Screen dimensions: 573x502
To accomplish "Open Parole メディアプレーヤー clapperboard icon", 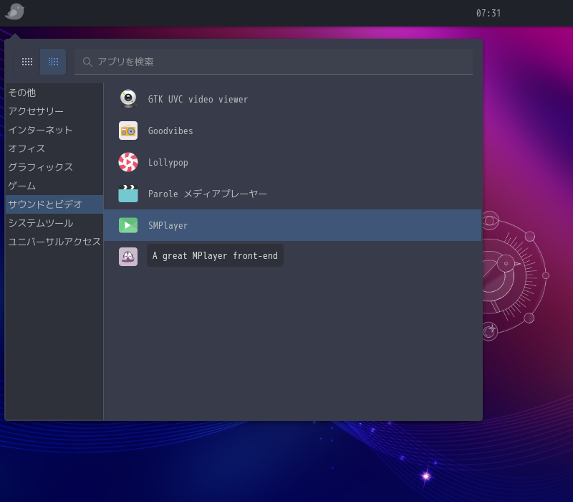I will [x=128, y=194].
